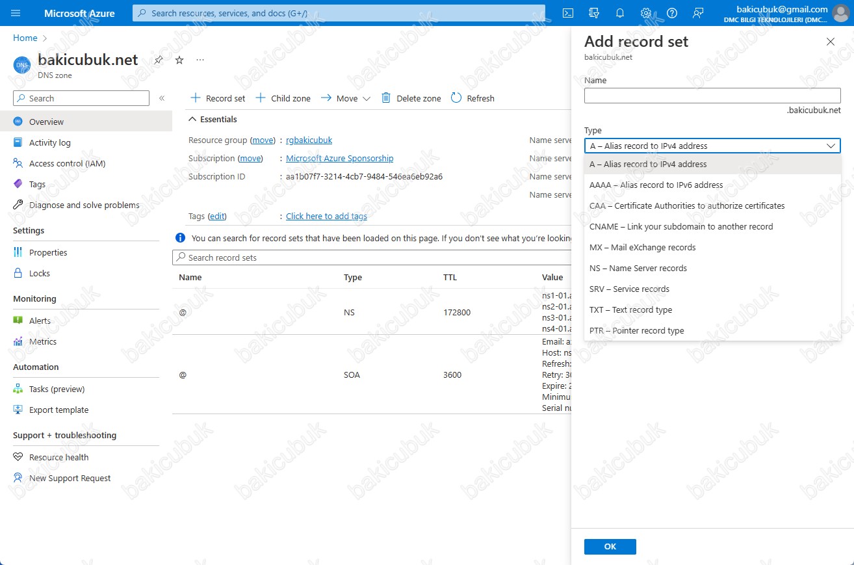Sort by the Type column header
Image resolution: width=854 pixels, height=565 pixels.
click(x=353, y=277)
